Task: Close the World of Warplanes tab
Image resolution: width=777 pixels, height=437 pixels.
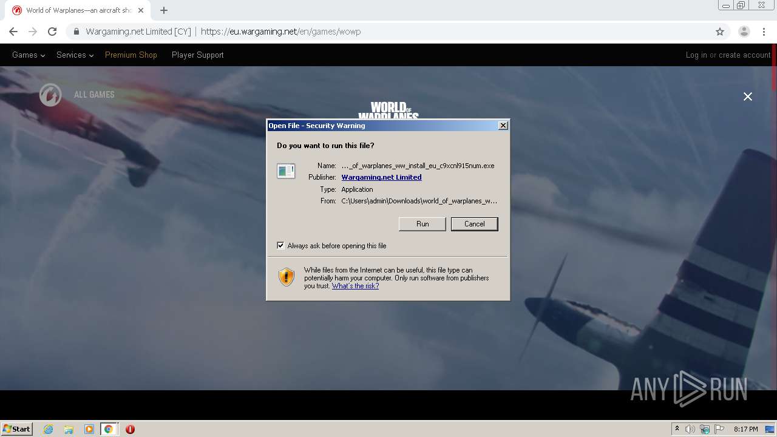Action: 141,10
